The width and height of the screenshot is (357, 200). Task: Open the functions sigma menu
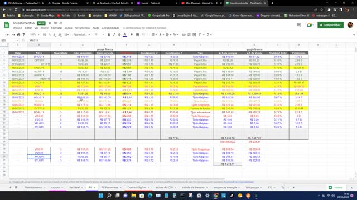coord(209,34)
